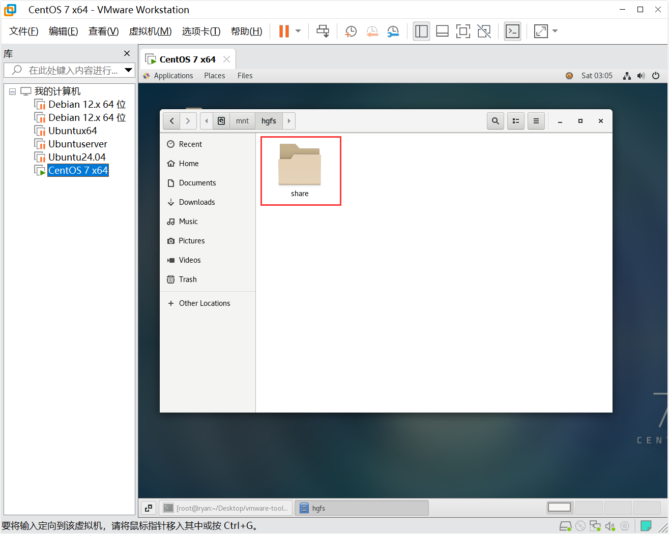Open the file manager hamburger menu

[536, 121]
